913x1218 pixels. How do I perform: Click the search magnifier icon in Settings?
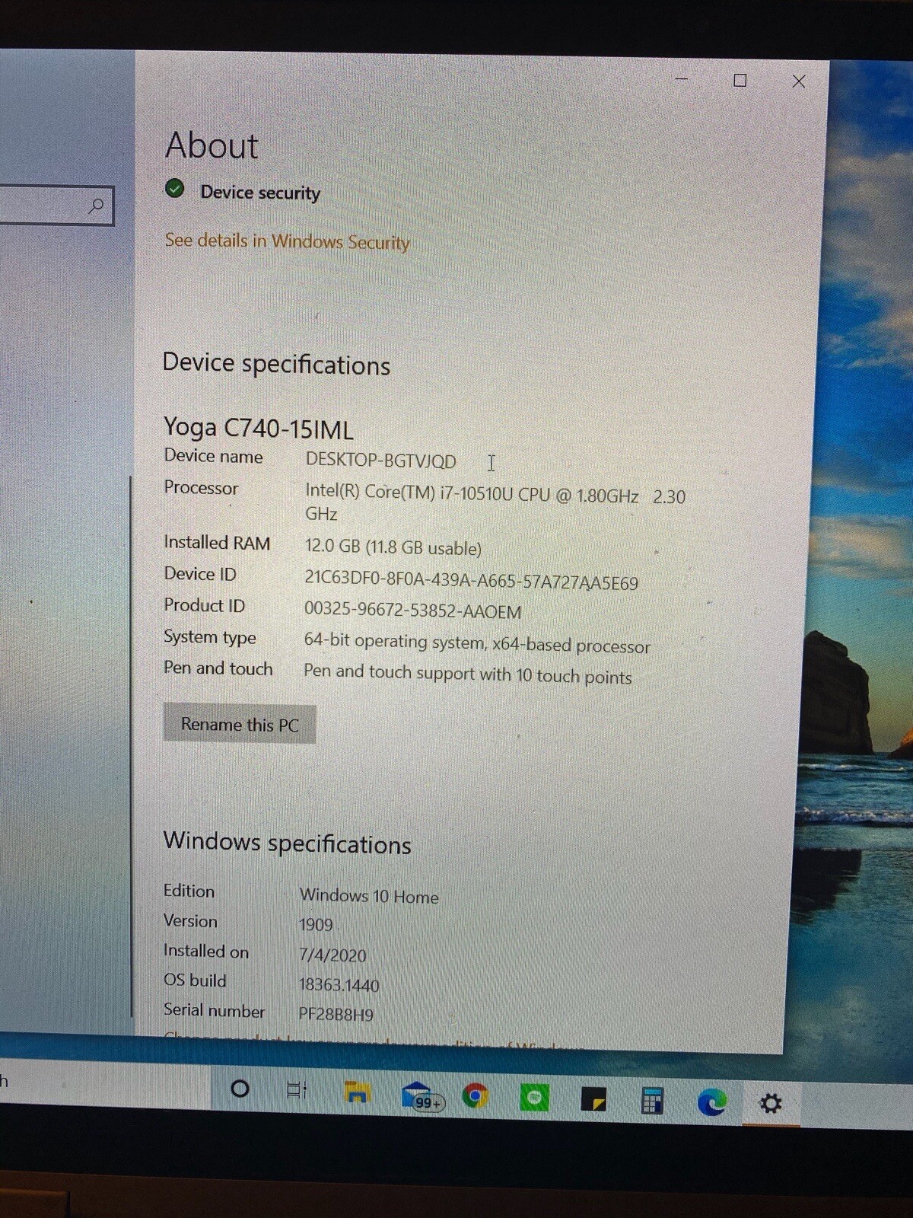(x=96, y=206)
